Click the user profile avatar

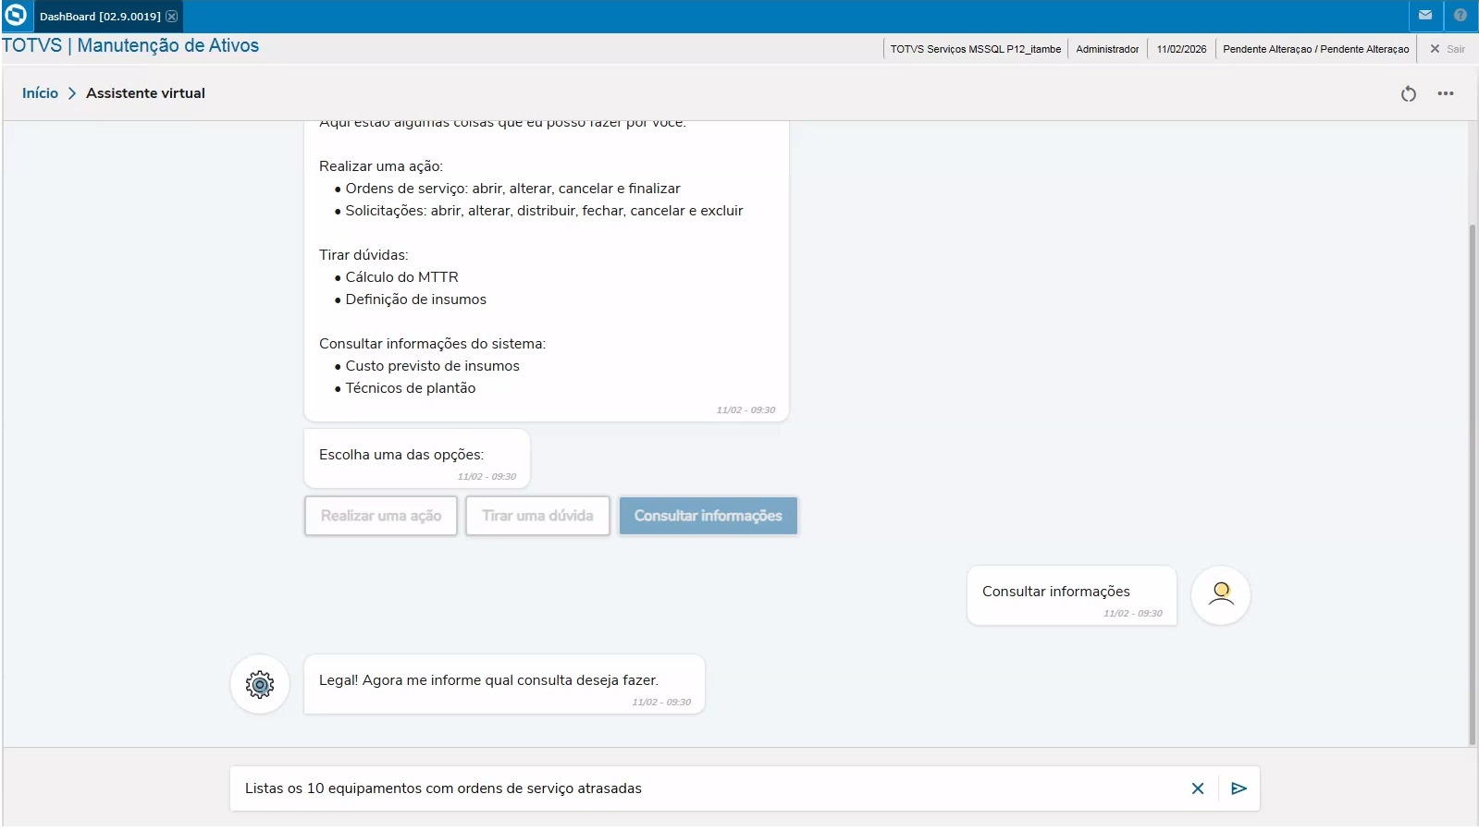(x=1221, y=595)
